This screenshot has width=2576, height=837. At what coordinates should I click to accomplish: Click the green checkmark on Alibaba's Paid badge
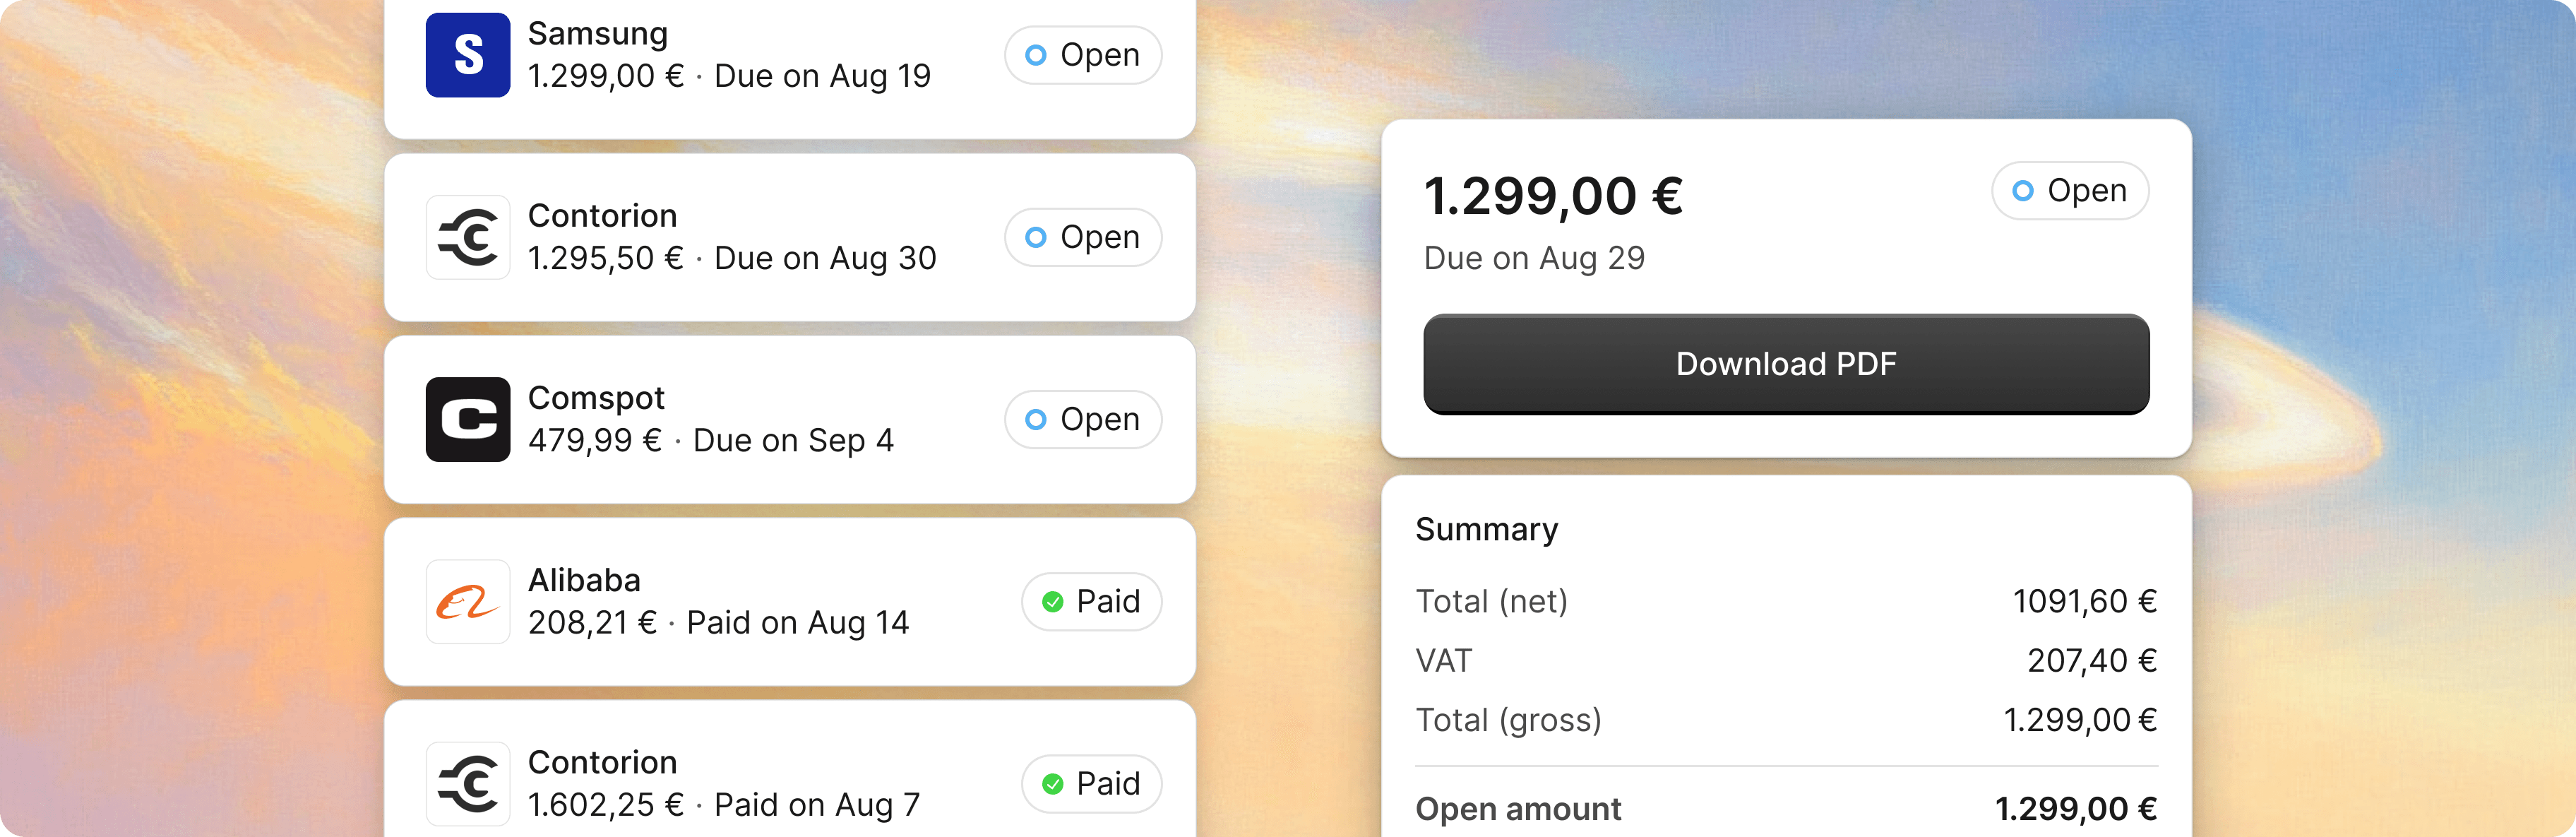coord(1052,602)
